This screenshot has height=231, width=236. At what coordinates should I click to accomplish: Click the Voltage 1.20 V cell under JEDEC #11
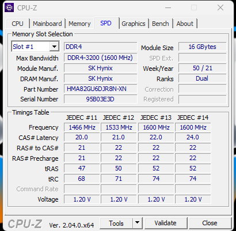click(82, 199)
